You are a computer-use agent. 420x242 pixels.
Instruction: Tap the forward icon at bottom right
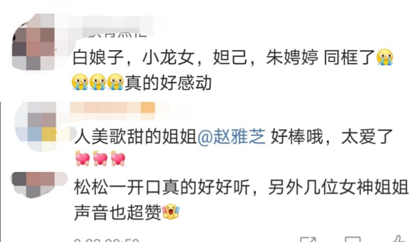[x=308, y=239]
